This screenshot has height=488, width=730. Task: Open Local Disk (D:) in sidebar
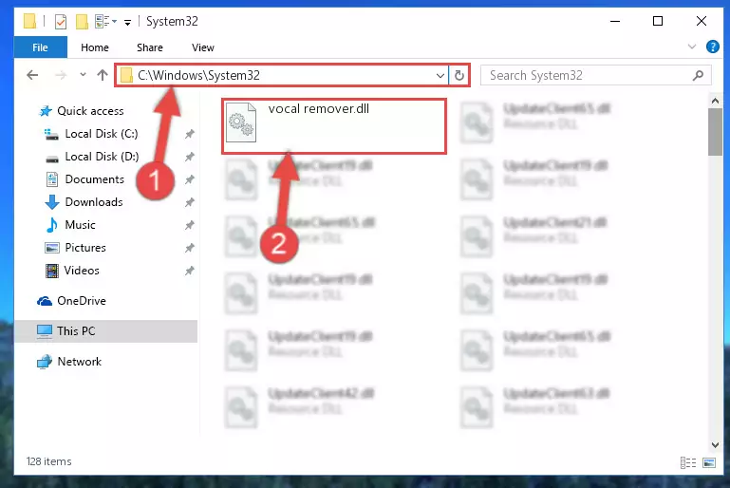coord(101,157)
